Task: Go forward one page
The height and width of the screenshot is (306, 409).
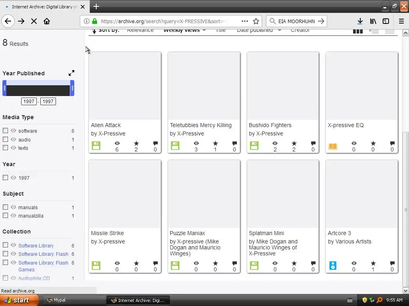Action: tap(21, 21)
